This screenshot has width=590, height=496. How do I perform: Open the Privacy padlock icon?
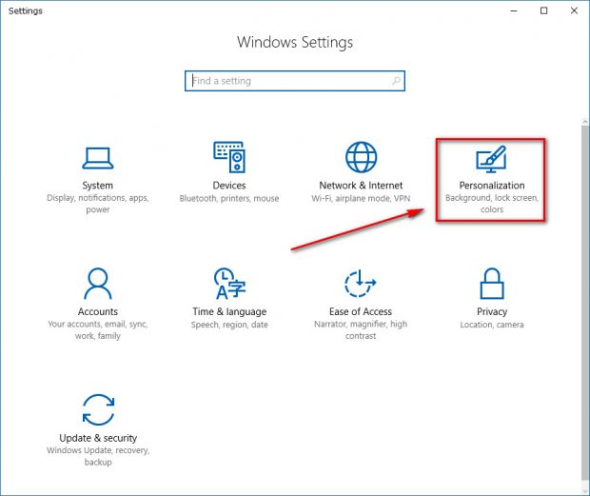(492, 284)
